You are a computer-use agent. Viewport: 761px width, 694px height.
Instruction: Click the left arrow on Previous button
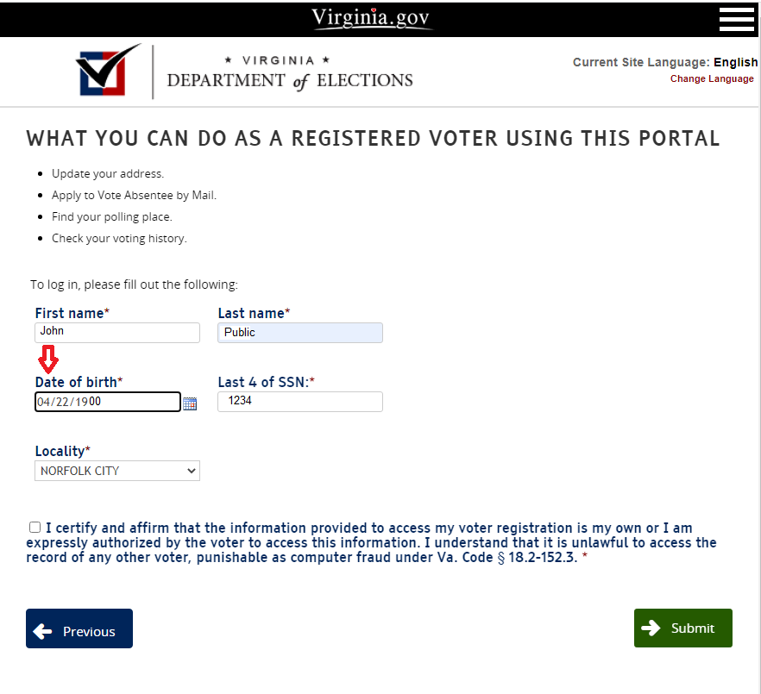pyautogui.click(x=42, y=631)
